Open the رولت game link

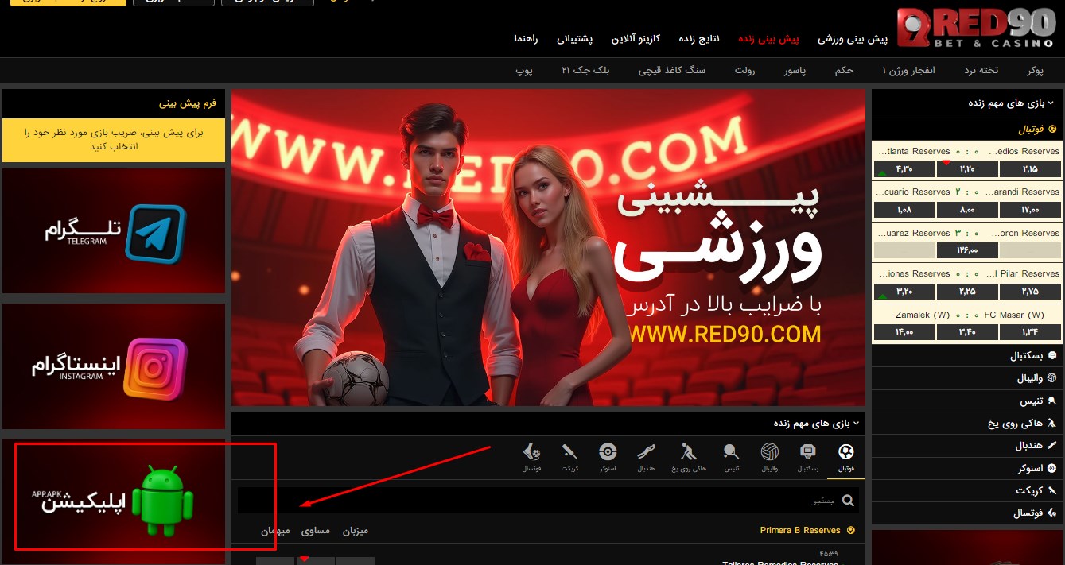coord(744,71)
